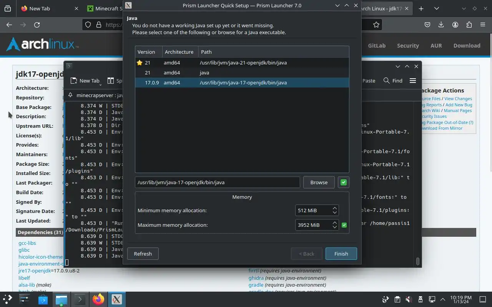The width and height of the screenshot is (492, 307).
Task: Open the Firefox account icon
Action: 455,25
